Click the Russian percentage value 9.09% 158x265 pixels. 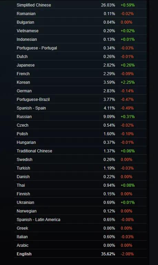[109, 117]
